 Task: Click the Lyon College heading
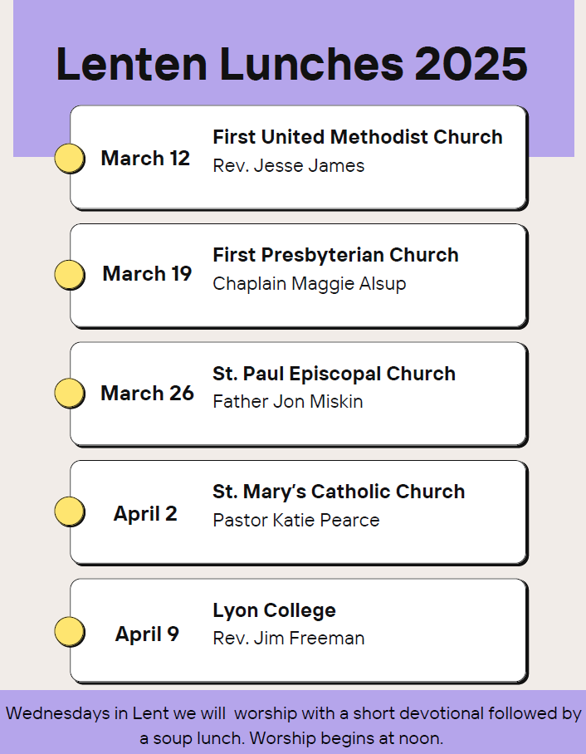(x=274, y=610)
